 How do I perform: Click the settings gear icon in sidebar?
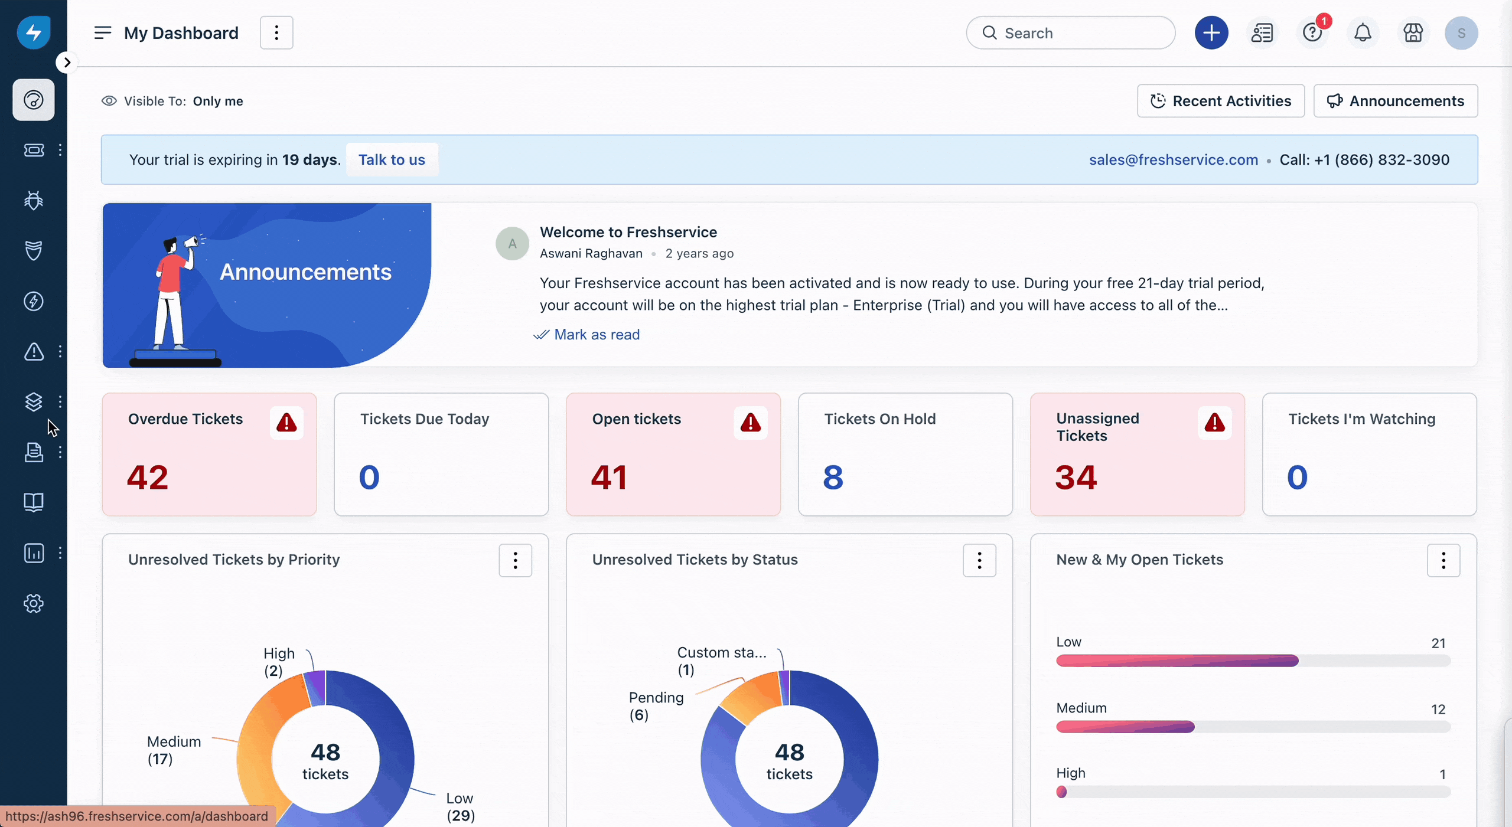pos(34,603)
